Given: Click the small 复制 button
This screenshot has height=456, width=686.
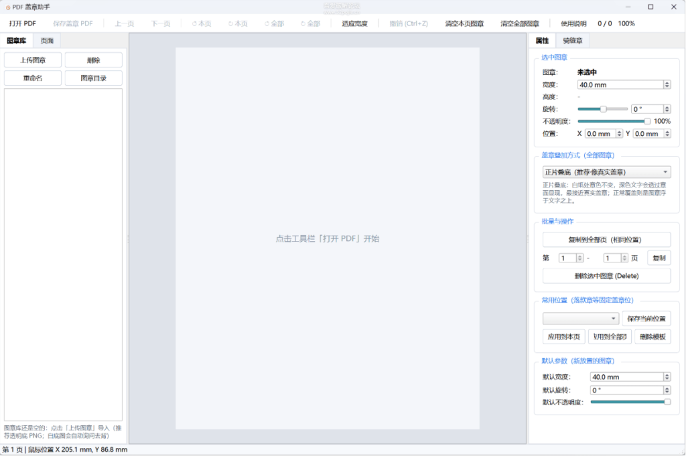Looking at the screenshot, I should (659, 258).
